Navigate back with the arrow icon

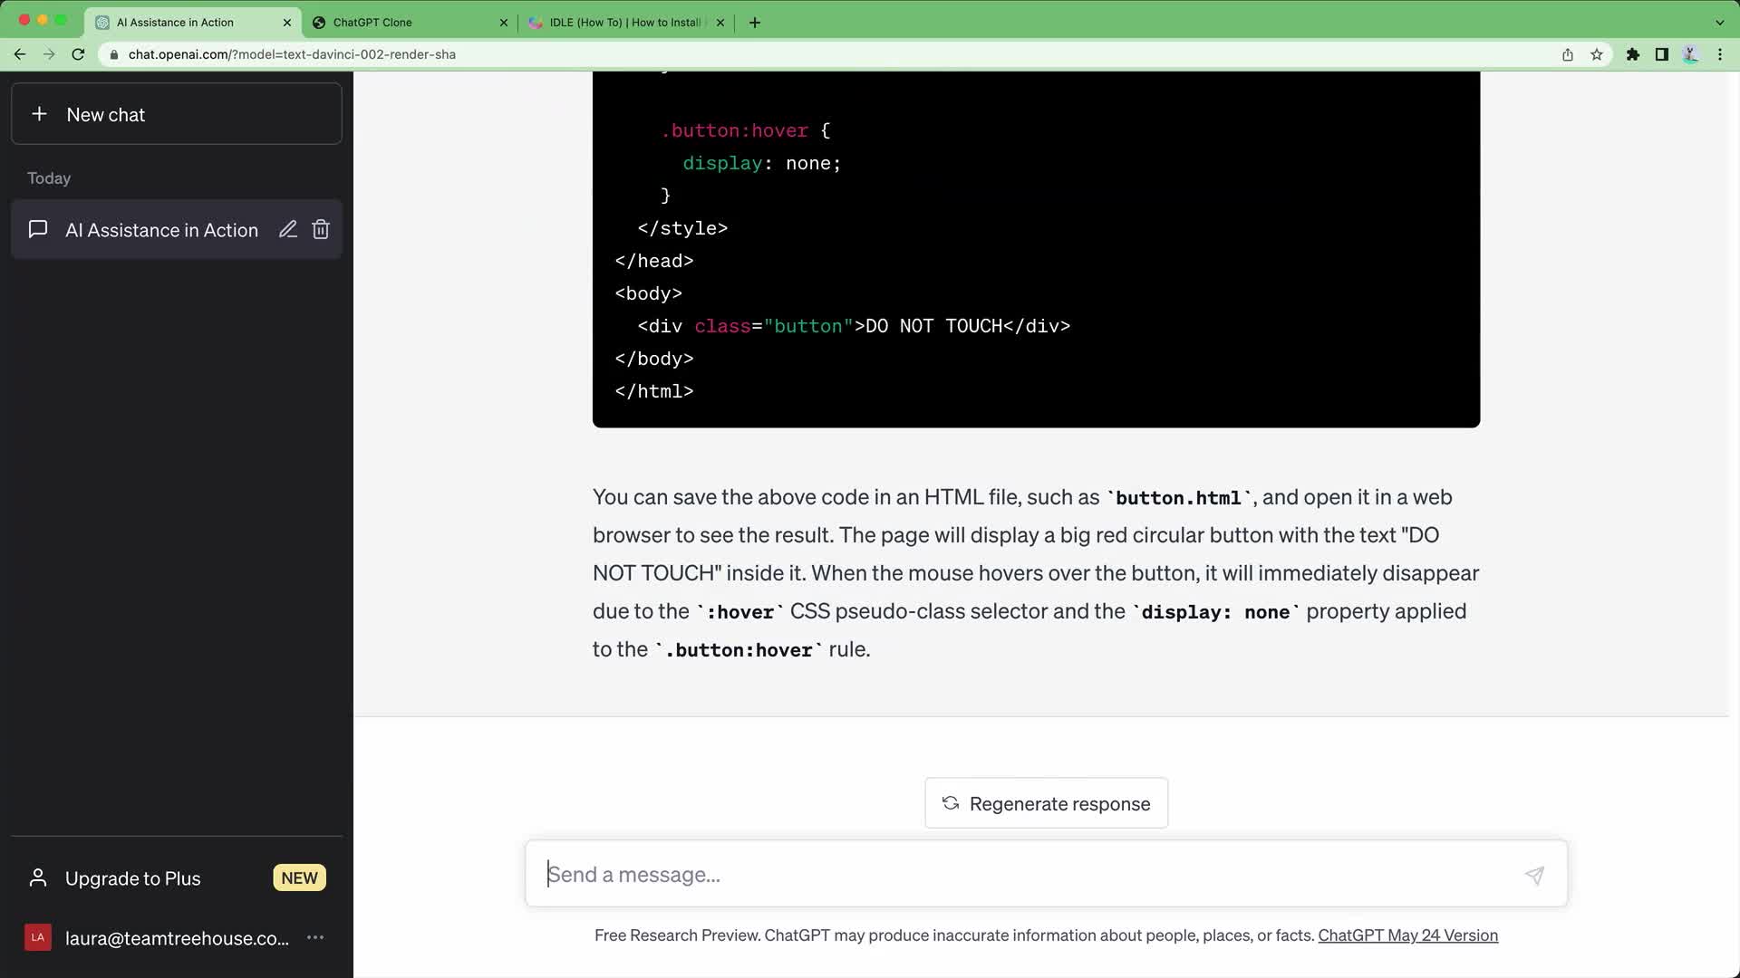click(x=19, y=54)
